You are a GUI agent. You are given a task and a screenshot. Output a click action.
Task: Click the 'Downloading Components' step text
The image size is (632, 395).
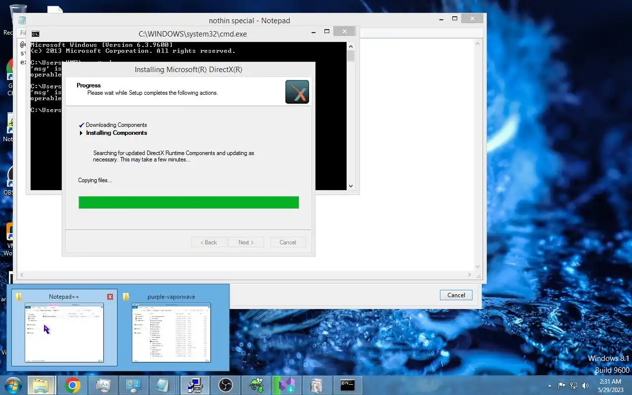(117, 125)
